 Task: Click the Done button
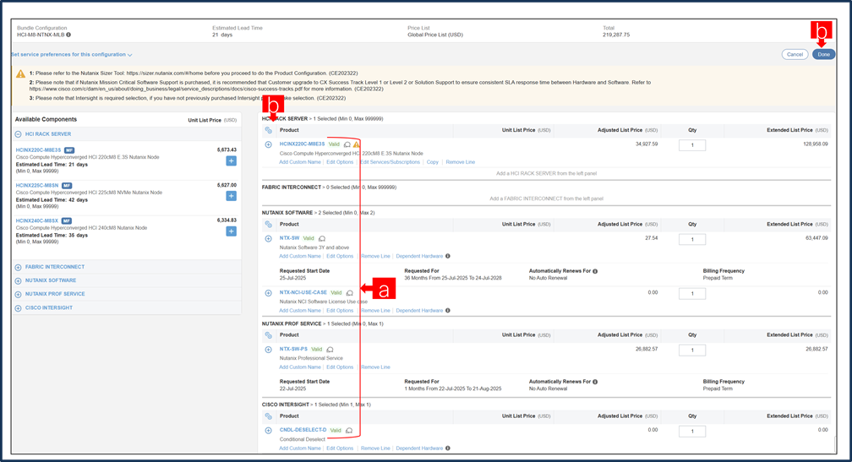click(824, 54)
